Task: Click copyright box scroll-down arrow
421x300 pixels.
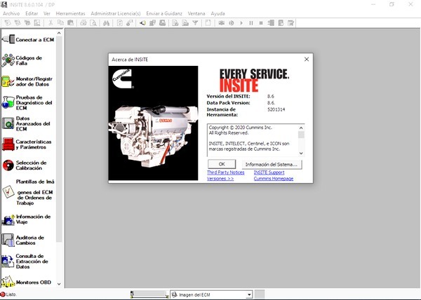Action: click(x=301, y=153)
